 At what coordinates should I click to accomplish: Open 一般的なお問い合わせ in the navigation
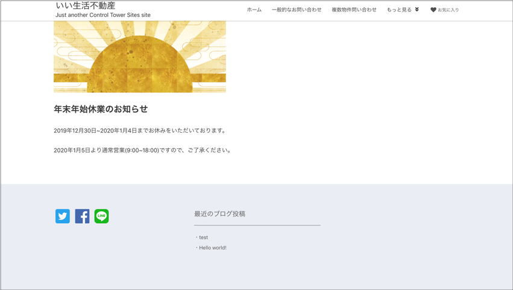296,10
